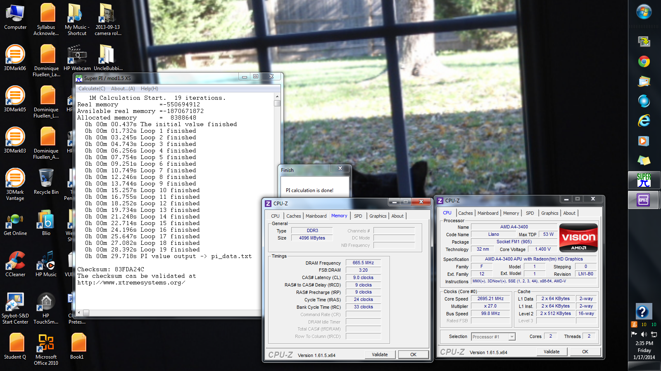Image resolution: width=661 pixels, height=371 pixels.
Task: Switch to About tab in right CPU-Z window
Action: click(x=569, y=213)
